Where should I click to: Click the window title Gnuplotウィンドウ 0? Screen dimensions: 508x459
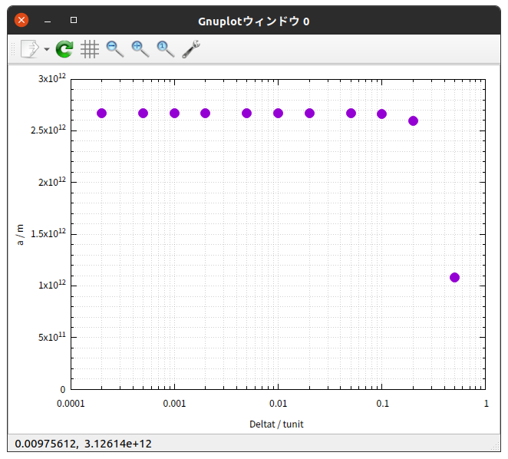tap(254, 21)
